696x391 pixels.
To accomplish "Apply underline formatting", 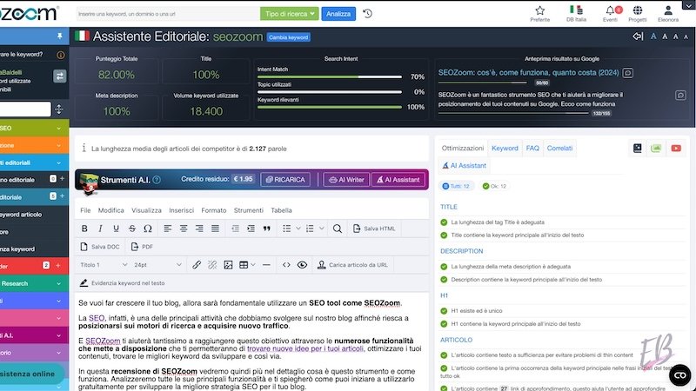I will [x=116, y=229].
